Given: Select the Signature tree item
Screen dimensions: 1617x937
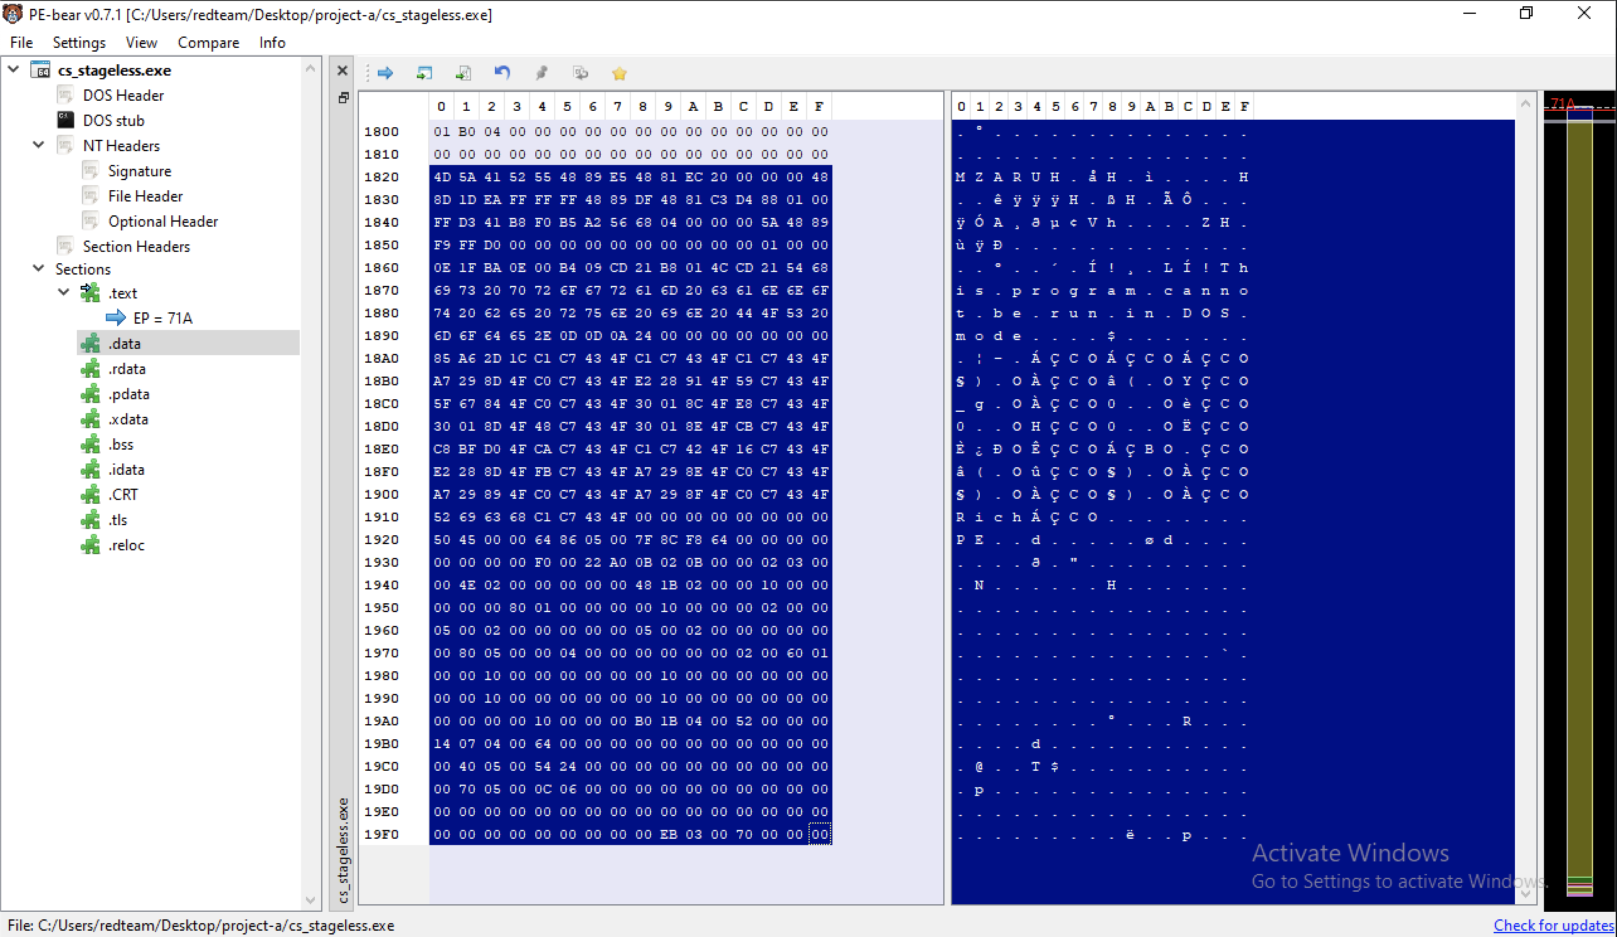Looking at the screenshot, I should click(140, 171).
